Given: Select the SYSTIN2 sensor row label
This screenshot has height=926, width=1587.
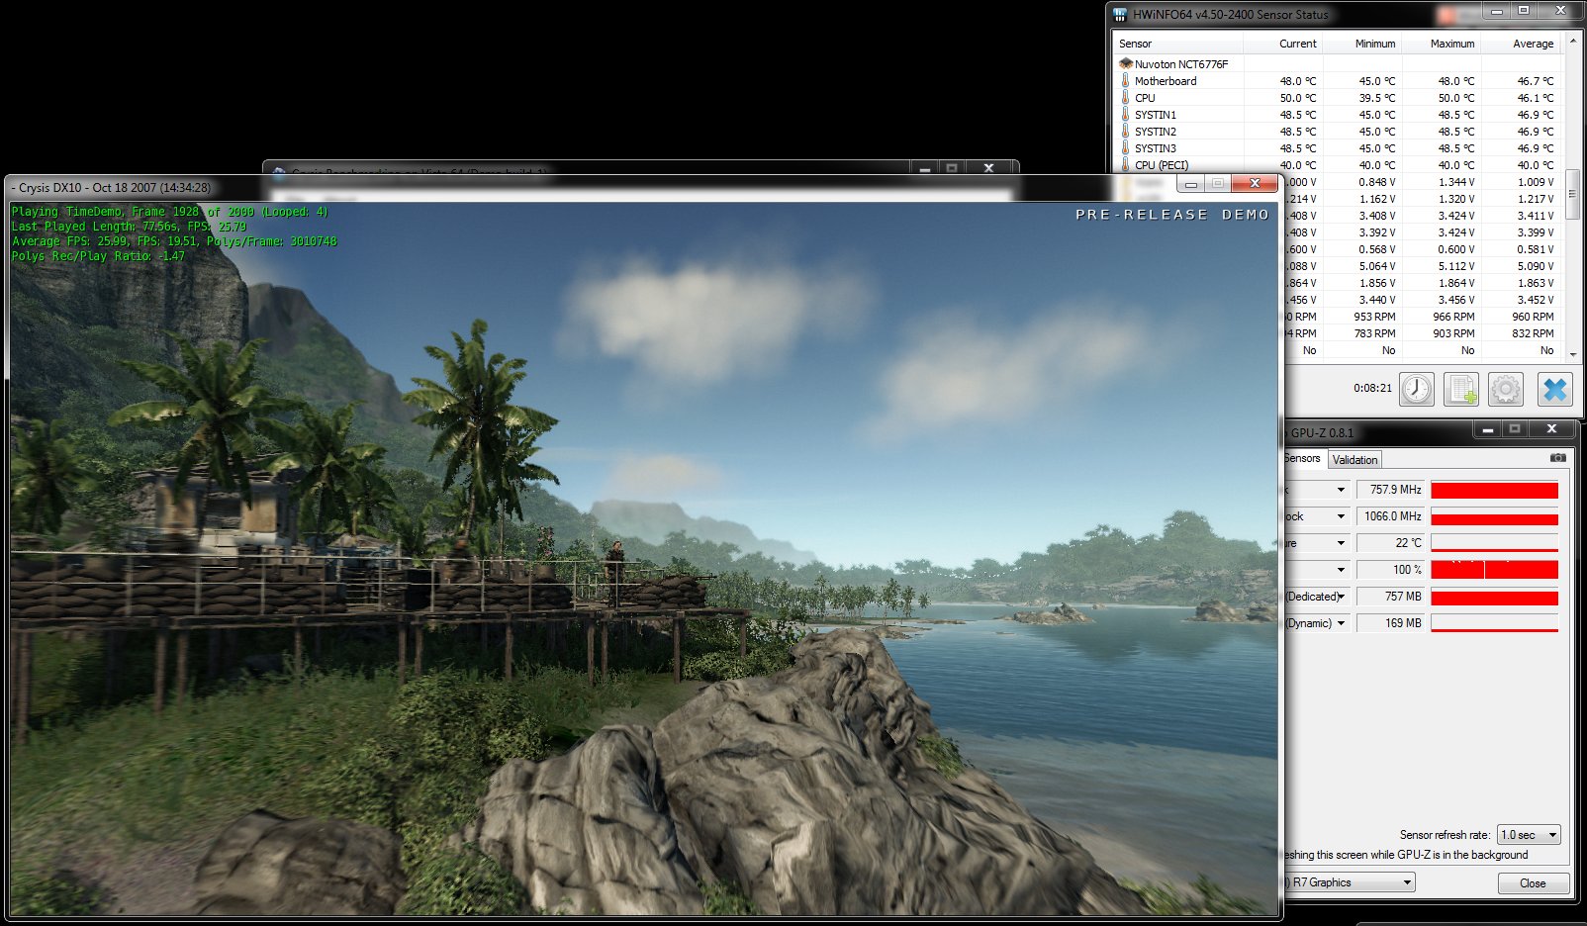Looking at the screenshot, I should pyautogui.click(x=1155, y=132).
